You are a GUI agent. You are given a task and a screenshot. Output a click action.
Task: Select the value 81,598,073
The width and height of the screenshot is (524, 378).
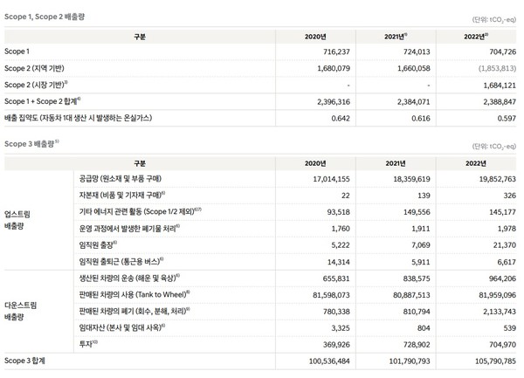[x=332, y=296]
